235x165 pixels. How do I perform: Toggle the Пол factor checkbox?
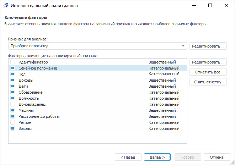coord(12,74)
